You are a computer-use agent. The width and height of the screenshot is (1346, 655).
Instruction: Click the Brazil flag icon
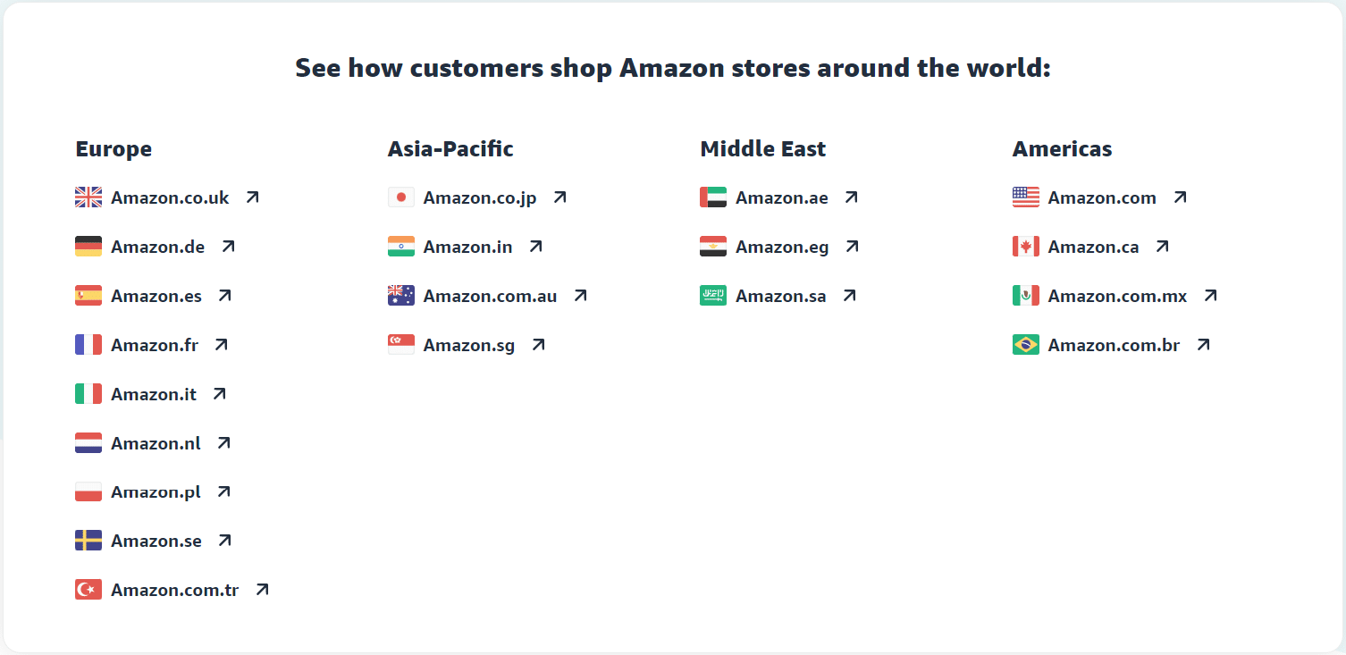click(x=1026, y=345)
